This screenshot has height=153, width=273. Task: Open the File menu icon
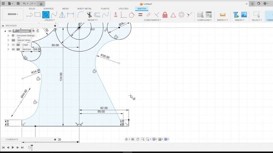[10, 3]
